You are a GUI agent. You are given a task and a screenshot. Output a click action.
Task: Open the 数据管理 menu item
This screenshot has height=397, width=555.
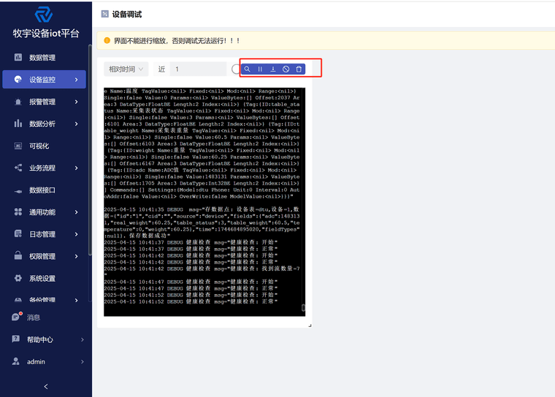44,58
